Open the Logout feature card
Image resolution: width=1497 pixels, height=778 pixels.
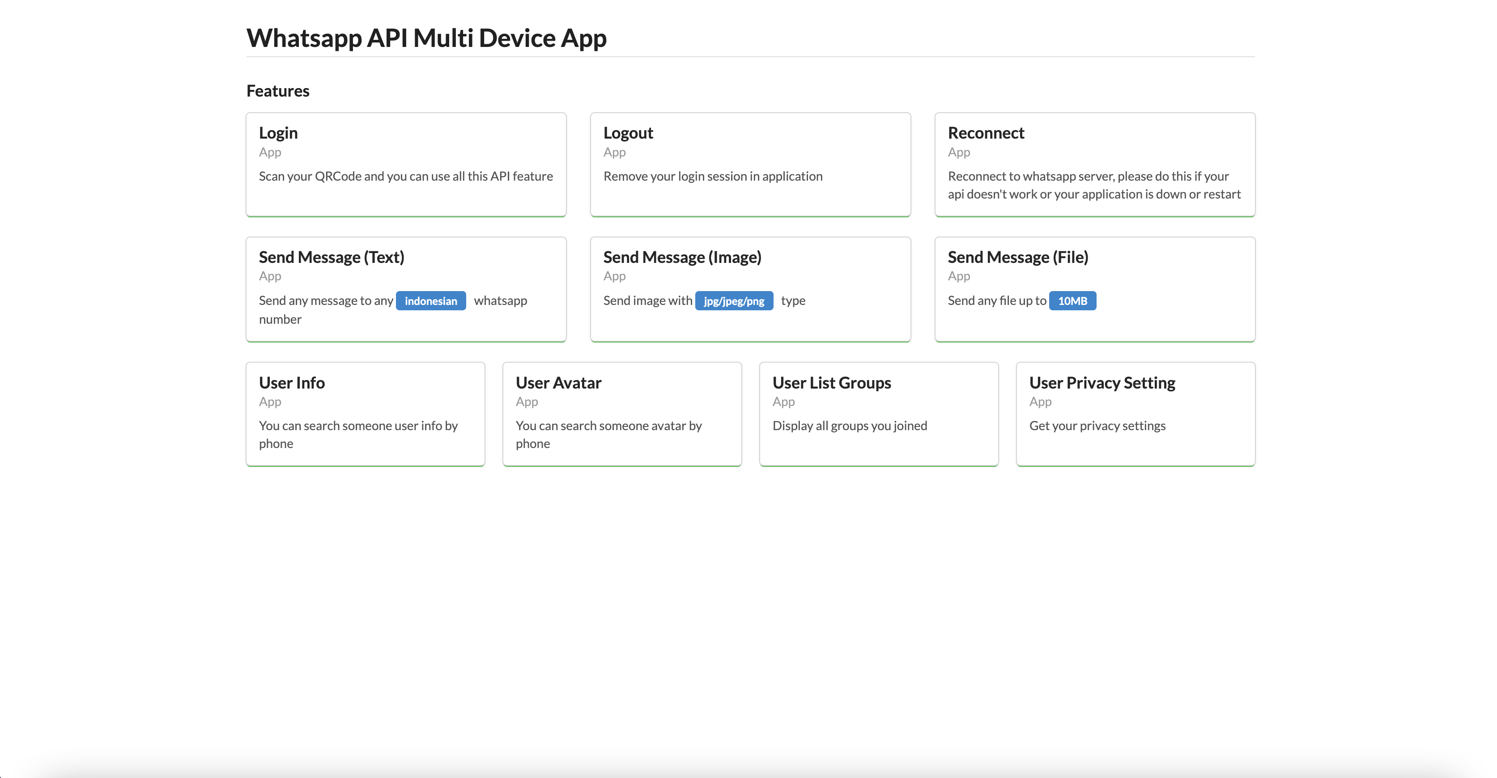[750, 164]
